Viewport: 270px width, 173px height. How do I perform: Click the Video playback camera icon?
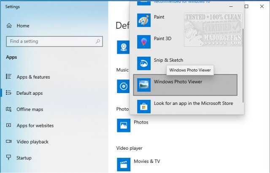tap(8, 141)
